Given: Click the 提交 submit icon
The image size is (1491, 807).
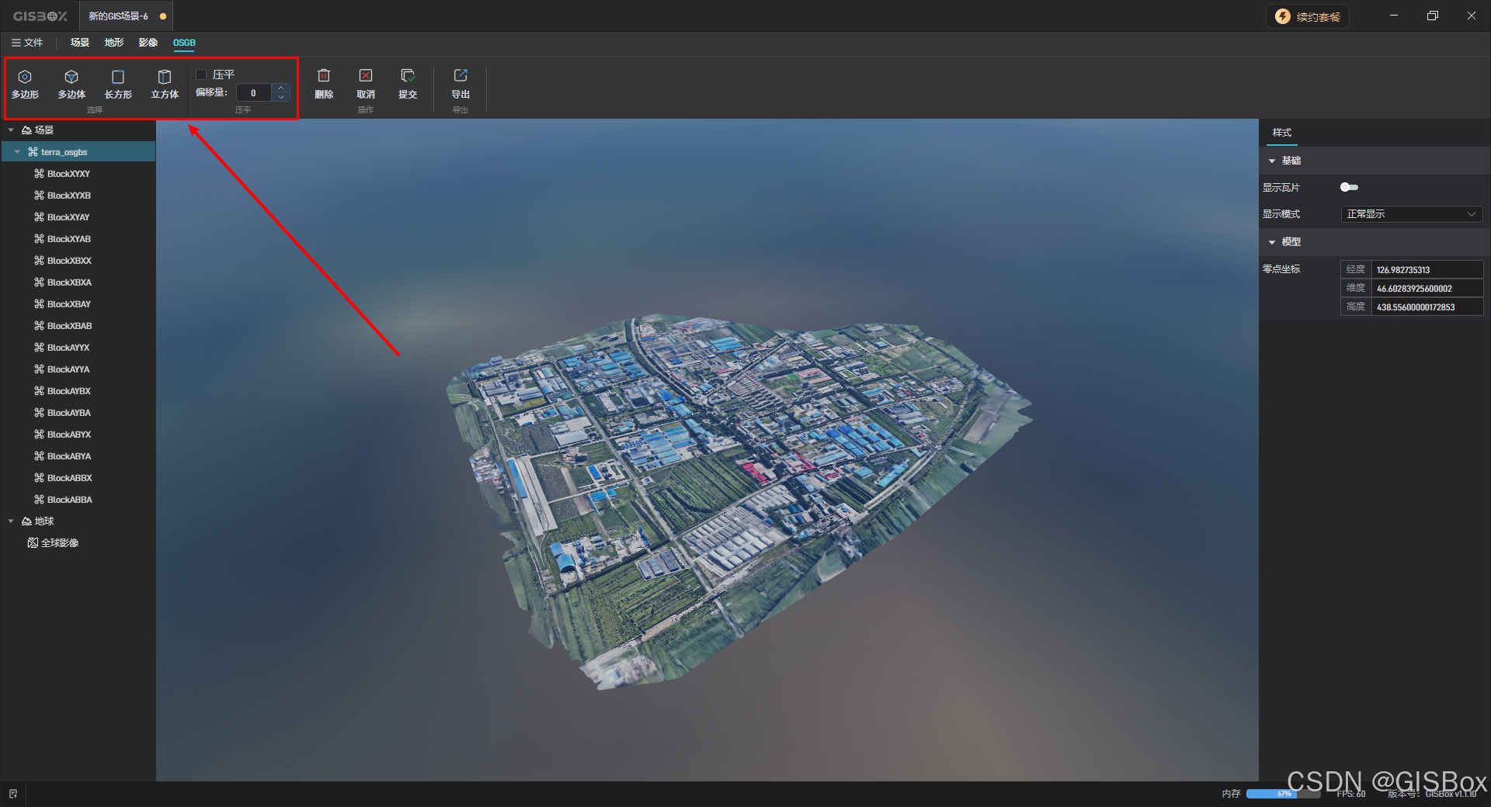Looking at the screenshot, I should point(408,76).
